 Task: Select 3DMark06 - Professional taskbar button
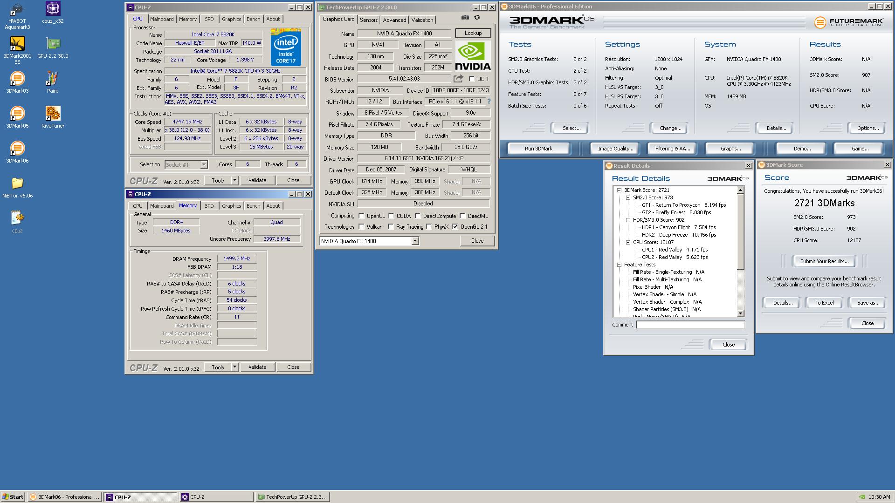point(65,497)
